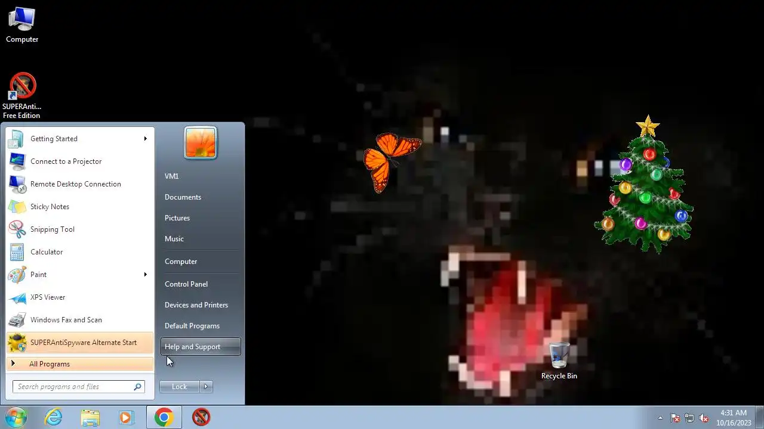Show hidden tray icons arrow
Screen dimensions: 764x429
point(660,418)
